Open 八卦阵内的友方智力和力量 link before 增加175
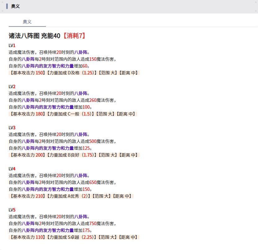 pyautogui.click(x=48, y=230)
